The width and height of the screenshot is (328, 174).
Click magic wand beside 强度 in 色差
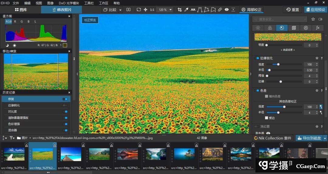(x=321, y=107)
